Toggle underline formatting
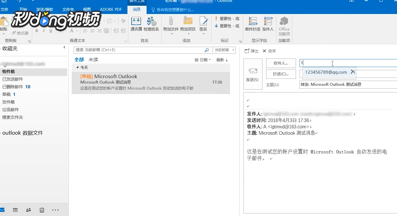 [51, 31]
